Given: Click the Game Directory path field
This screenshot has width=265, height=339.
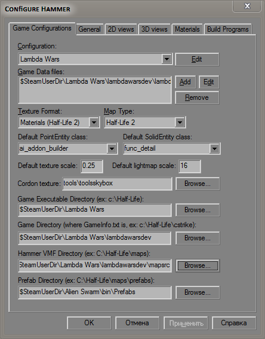Looking at the screenshot, I should click(x=95, y=238).
